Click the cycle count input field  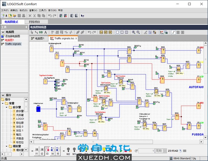(146, 151)
